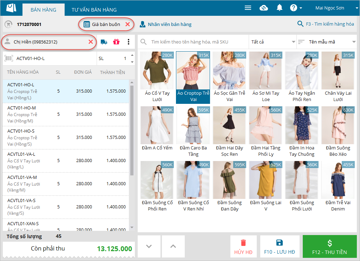Increase SL quantity with up arrow
The width and height of the screenshot is (360, 261).
click(x=132, y=55)
